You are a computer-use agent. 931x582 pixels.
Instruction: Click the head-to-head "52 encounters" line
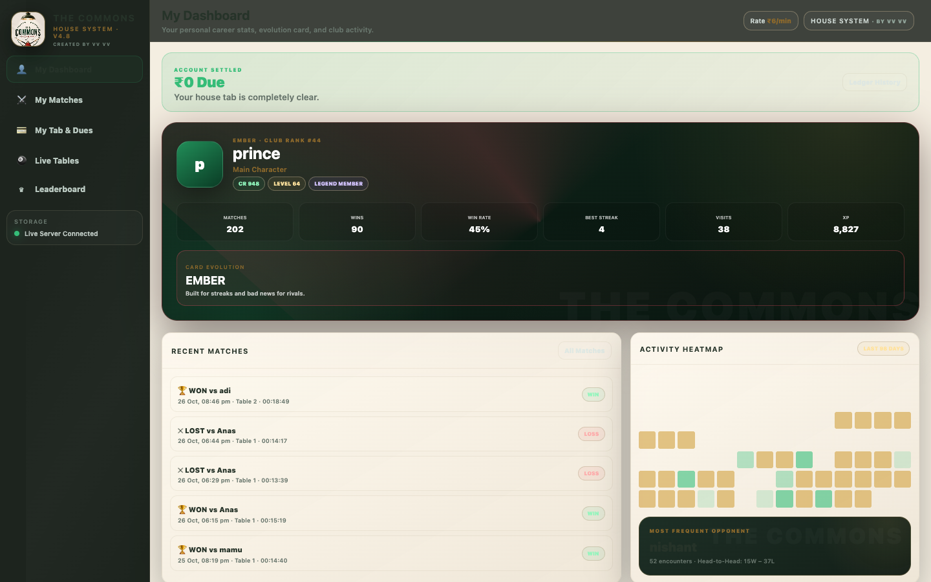[712, 561]
